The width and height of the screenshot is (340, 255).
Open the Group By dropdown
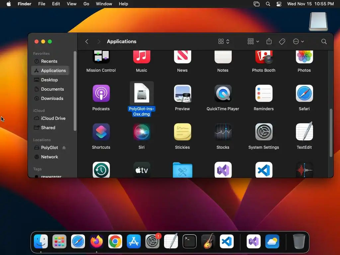253,42
